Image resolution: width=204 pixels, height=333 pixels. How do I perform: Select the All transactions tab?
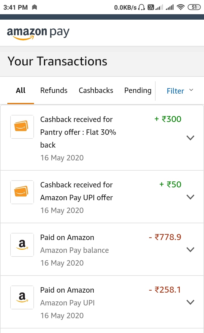(21, 90)
